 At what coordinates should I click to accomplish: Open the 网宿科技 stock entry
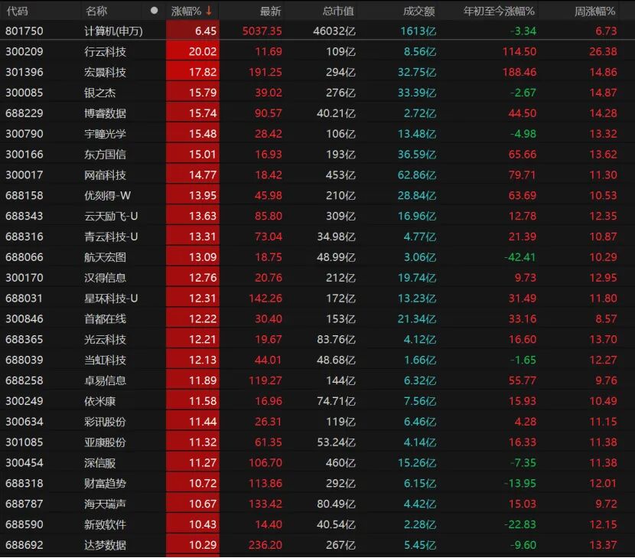105,175
